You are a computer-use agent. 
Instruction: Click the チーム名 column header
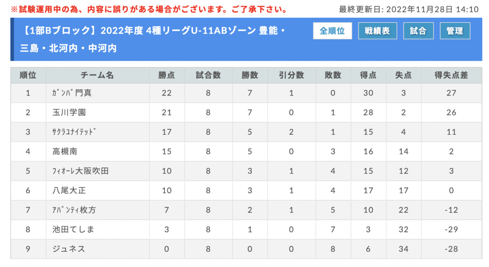[97, 75]
